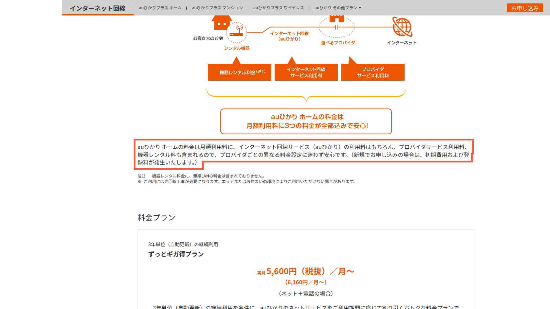Click the highlighted auひかり ホームの料金 paragraph

point(304,154)
